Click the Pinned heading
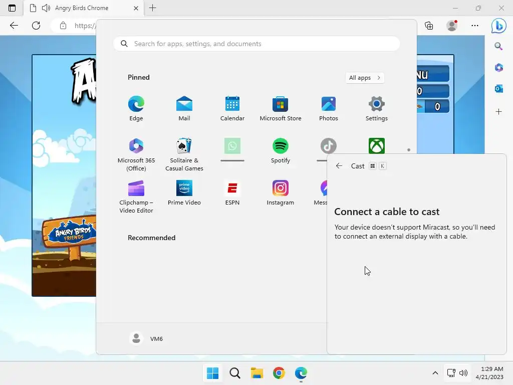The height and width of the screenshot is (385, 513). [139, 77]
